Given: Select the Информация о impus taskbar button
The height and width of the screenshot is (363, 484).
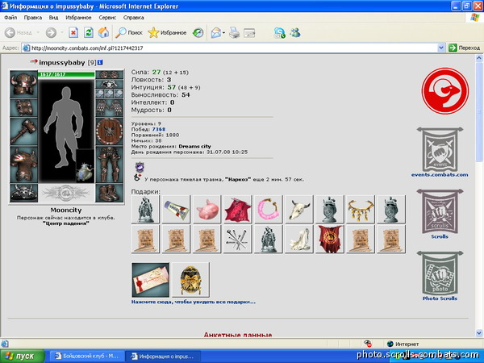Looking at the screenshot, I should [x=163, y=357].
